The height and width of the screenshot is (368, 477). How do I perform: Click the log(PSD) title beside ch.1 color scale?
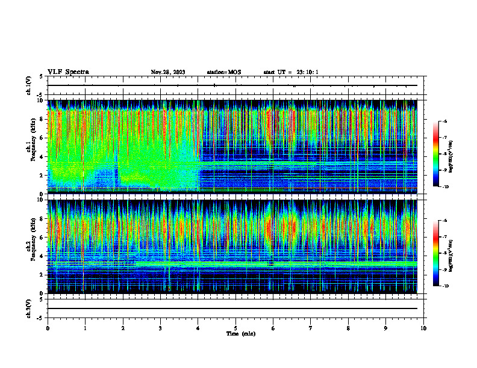click(451, 157)
